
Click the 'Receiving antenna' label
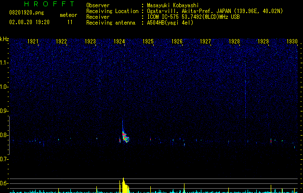click(x=111, y=23)
